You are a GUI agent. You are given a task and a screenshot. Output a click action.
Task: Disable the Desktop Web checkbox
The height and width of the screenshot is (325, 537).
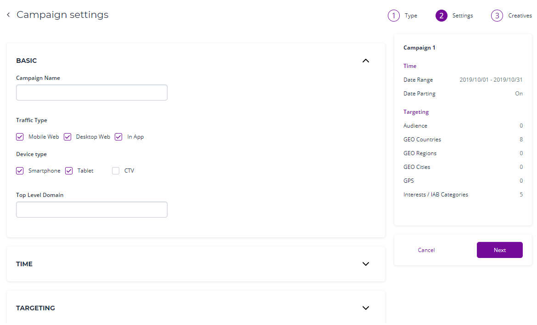[x=67, y=136]
